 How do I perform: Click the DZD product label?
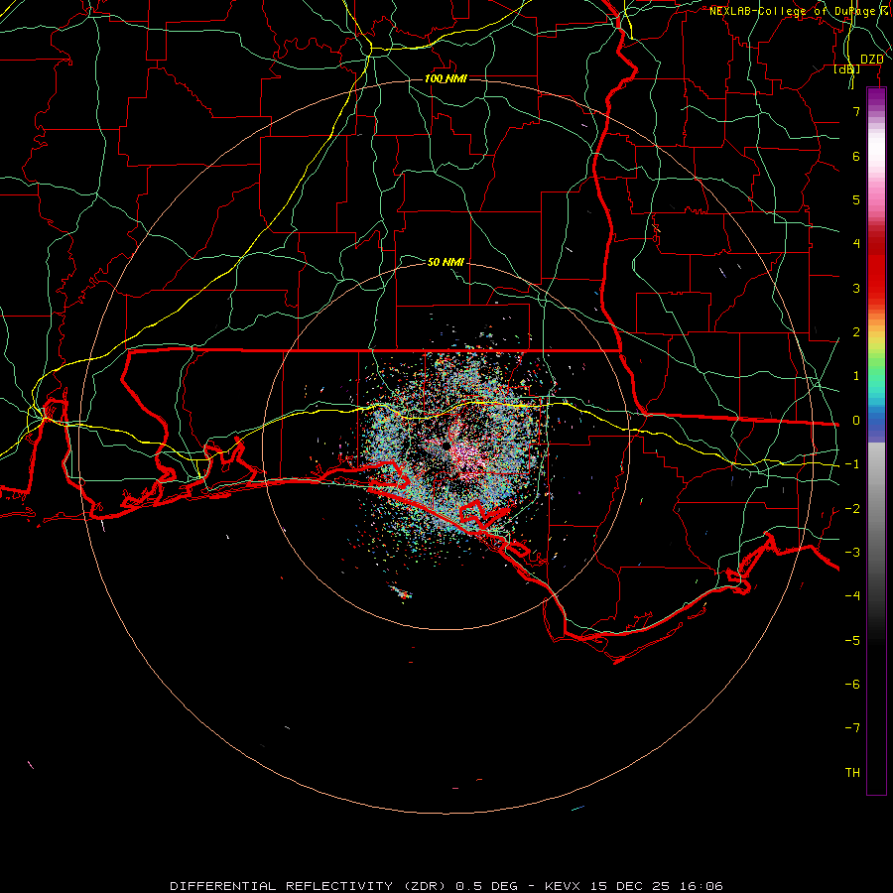pyautogui.click(x=871, y=59)
